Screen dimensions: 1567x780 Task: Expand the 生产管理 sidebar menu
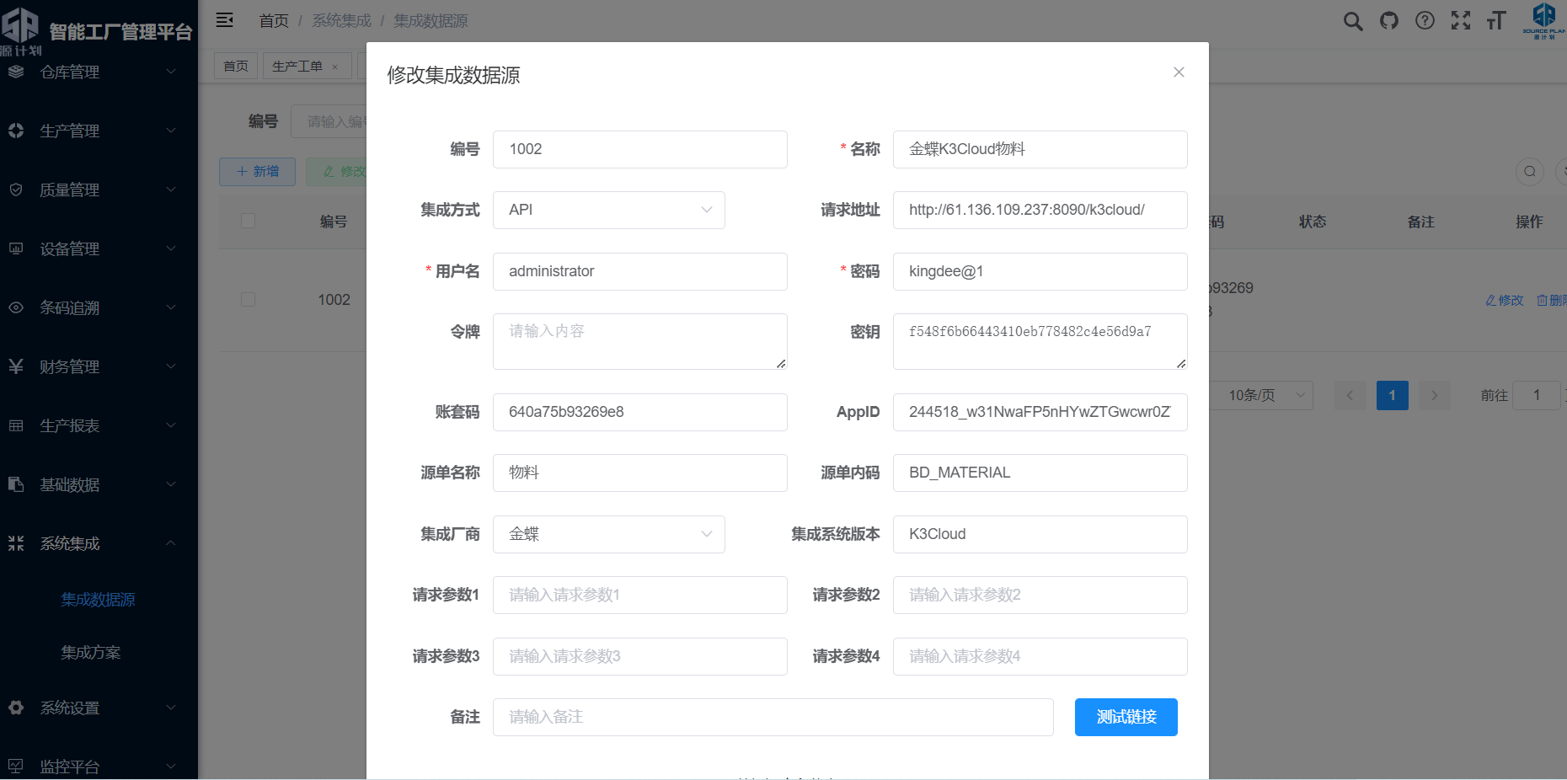99,131
